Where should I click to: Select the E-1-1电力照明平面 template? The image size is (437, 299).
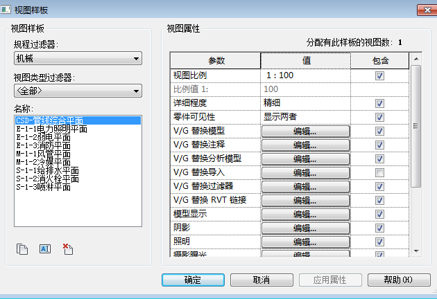coord(51,129)
